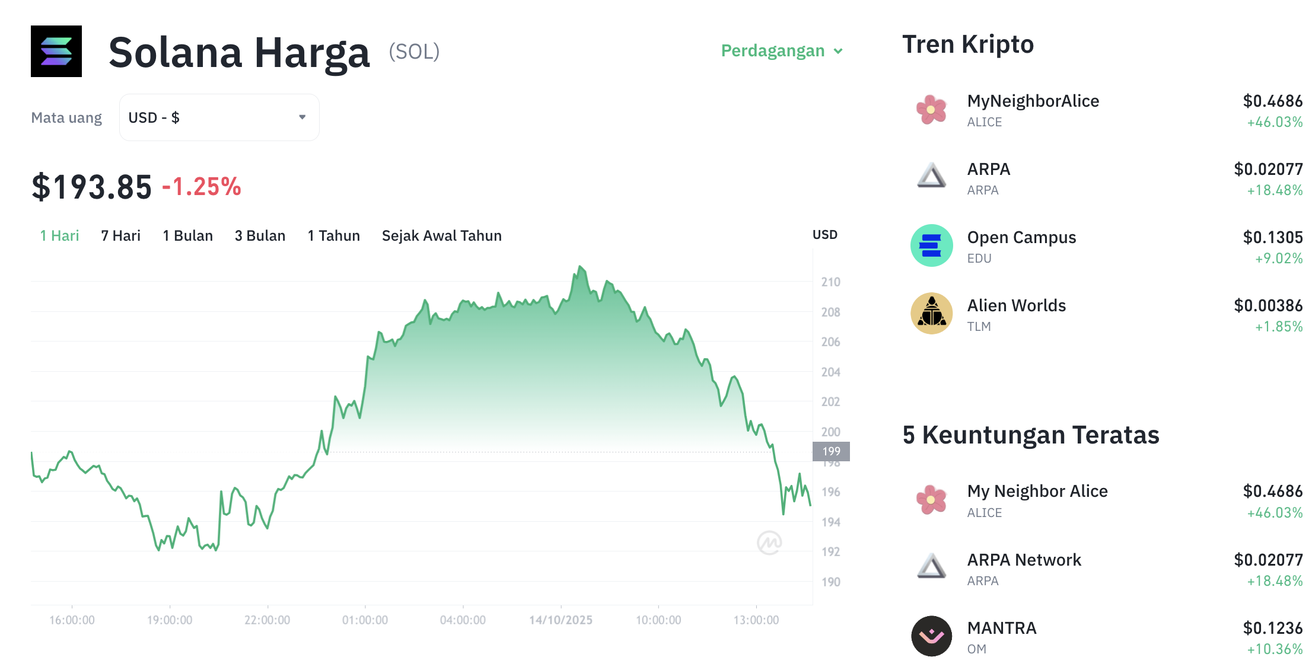Click the MyNeighborAlice flower icon in Tren Kripto
The width and height of the screenshot is (1312, 670).
[931, 110]
